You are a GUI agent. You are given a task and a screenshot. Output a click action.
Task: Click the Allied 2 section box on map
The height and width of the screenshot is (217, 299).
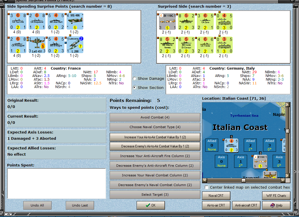coord(250,145)
